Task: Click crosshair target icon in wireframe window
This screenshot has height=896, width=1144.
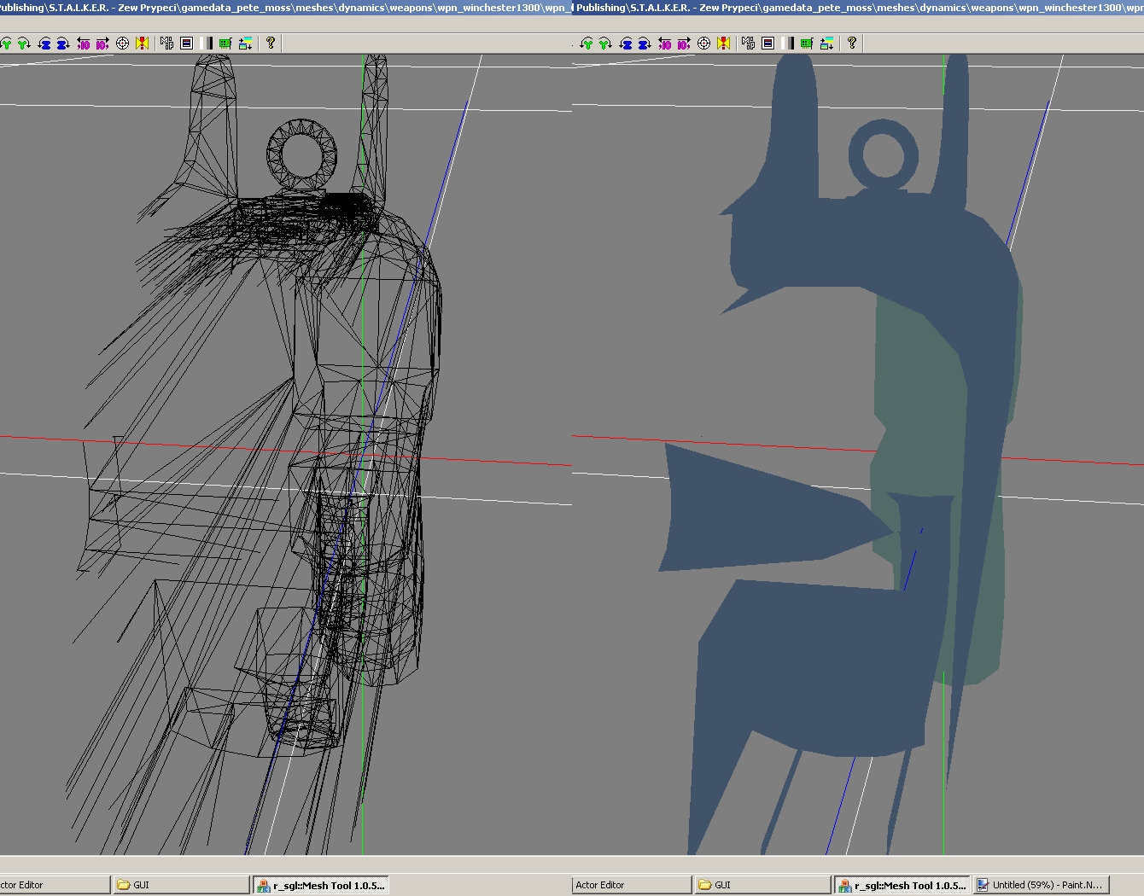Action: click(123, 44)
